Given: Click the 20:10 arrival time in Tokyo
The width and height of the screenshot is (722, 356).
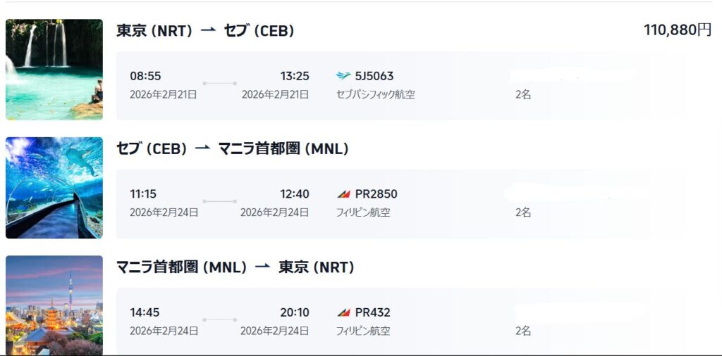Looking at the screenshot, I should coord(295,312).
